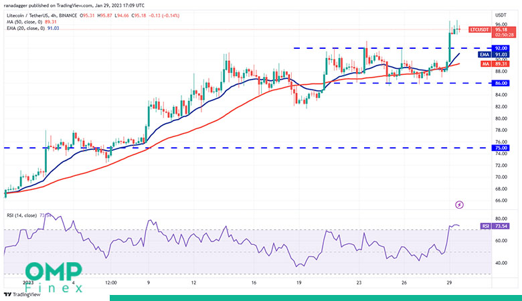Screen dimensions: 522x301
Task: Click the 29 date on time axis
Action: coord(449,283)
